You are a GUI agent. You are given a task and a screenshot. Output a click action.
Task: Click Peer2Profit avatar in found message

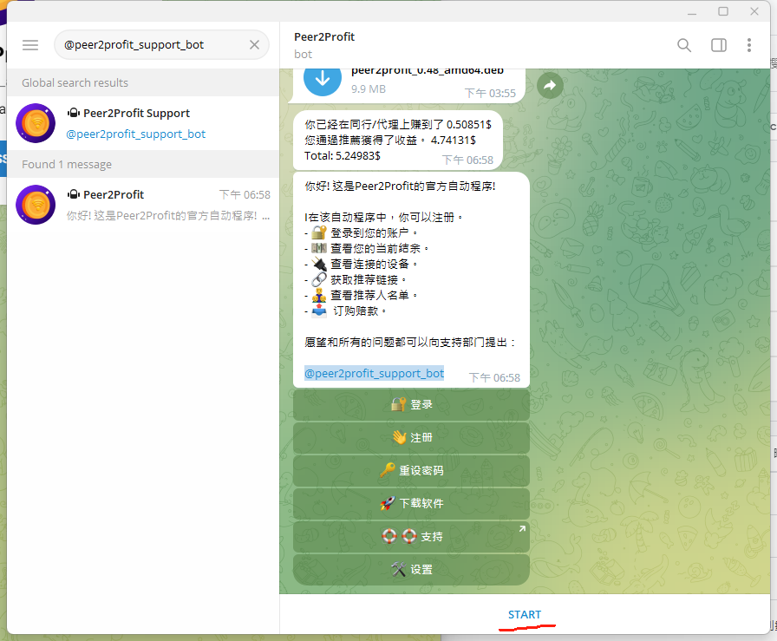(36, 205)
